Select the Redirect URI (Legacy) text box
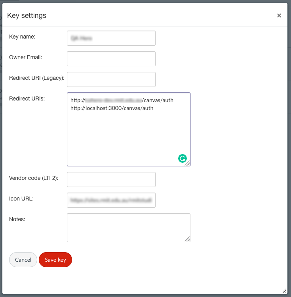Screen dimensions: 291x297 111,79
